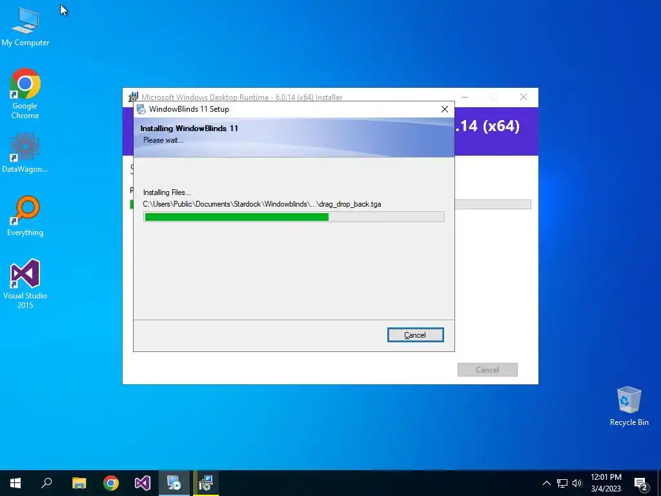Close the Microsoft Windows Desktop Runtime Installer window

pos(523,97)
